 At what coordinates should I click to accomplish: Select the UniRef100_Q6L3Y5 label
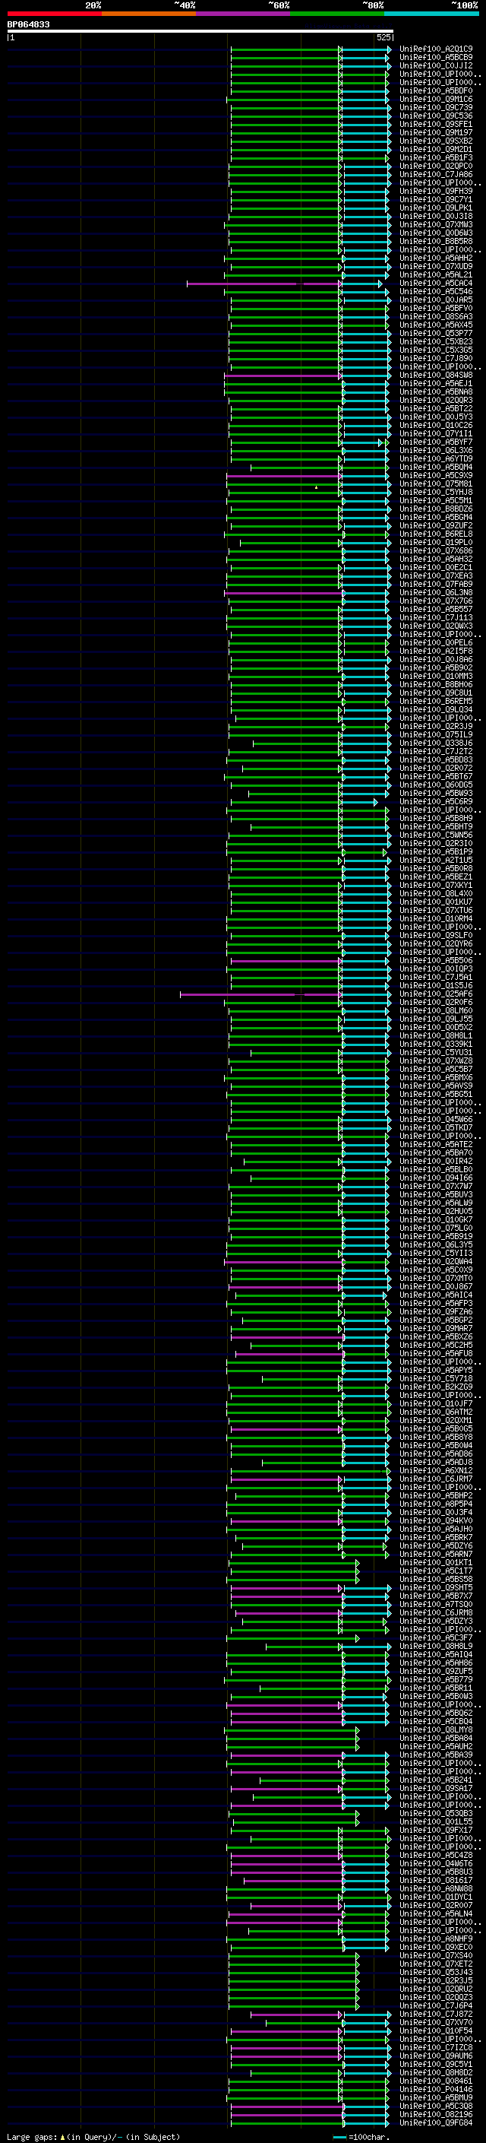[436, 1244]
